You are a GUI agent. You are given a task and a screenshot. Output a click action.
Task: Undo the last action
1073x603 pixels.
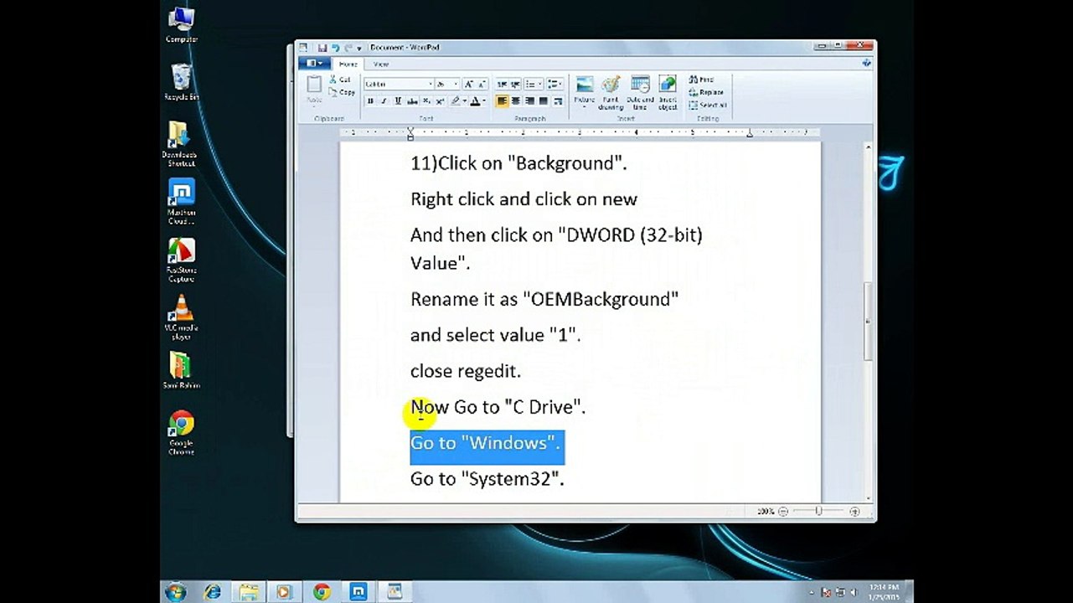point(336,48)
